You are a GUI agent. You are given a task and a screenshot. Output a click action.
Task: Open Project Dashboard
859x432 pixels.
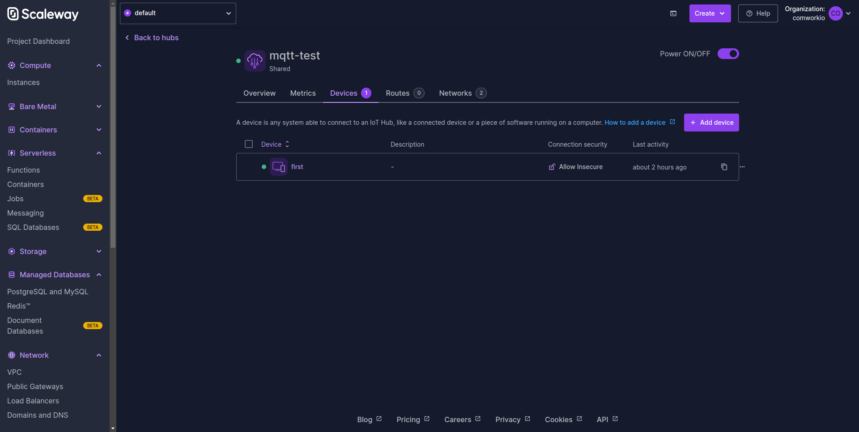[x=38, y=41]
